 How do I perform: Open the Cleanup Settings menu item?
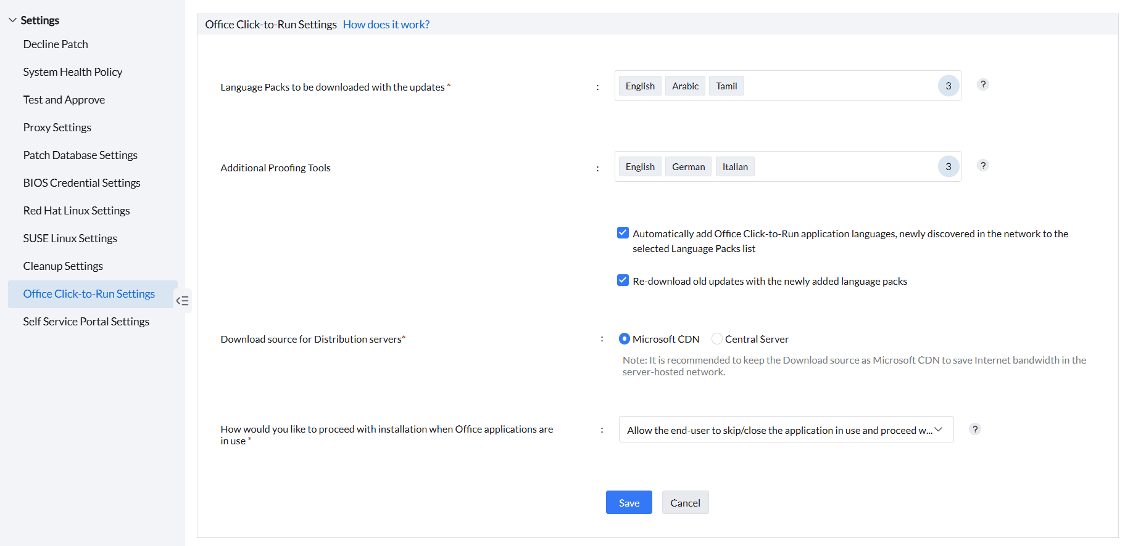(x=63, y=266)
